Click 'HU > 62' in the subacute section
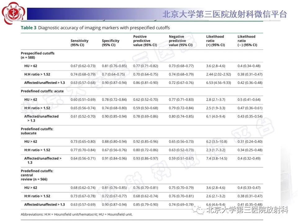298x223 pixels. tap(31, 142)
